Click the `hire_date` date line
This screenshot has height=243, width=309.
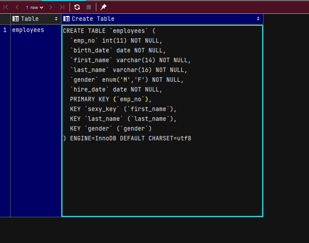pos(116,89)
